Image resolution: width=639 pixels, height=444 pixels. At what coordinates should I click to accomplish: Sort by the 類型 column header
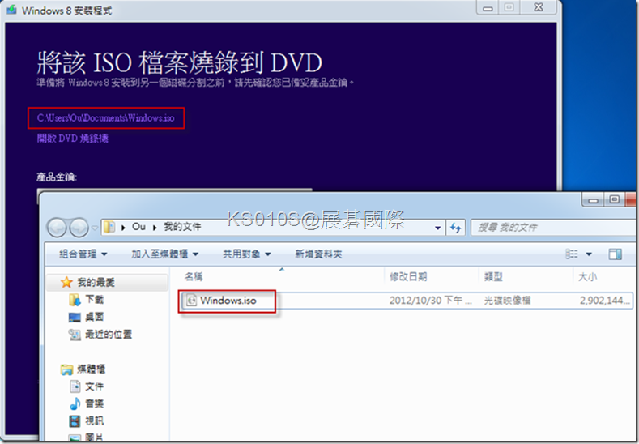pos(493,277)
